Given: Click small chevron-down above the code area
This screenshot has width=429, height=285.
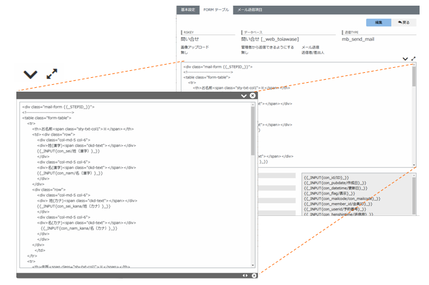Looking at the screenshot, I should coord(405,58).
